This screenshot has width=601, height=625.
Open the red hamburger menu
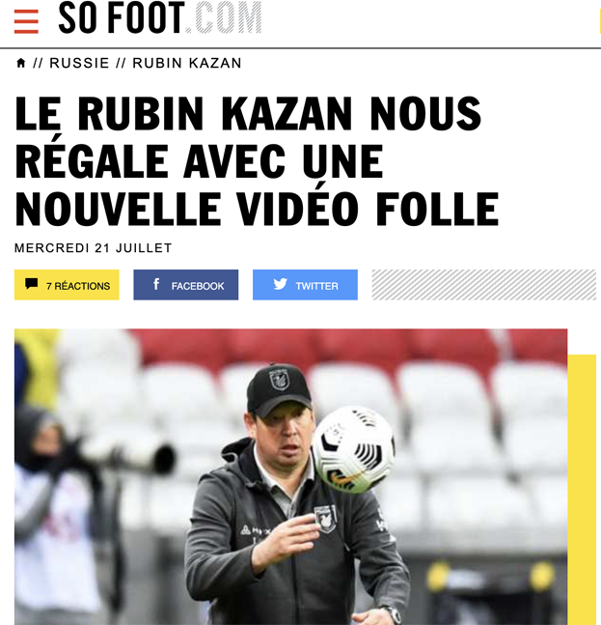tap(26, 21)
